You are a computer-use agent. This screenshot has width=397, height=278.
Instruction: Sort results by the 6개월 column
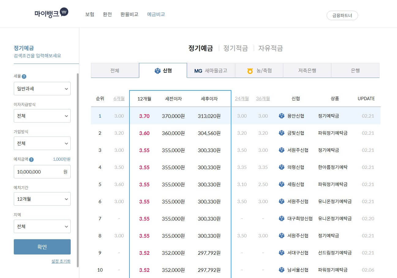pos(119,98)
